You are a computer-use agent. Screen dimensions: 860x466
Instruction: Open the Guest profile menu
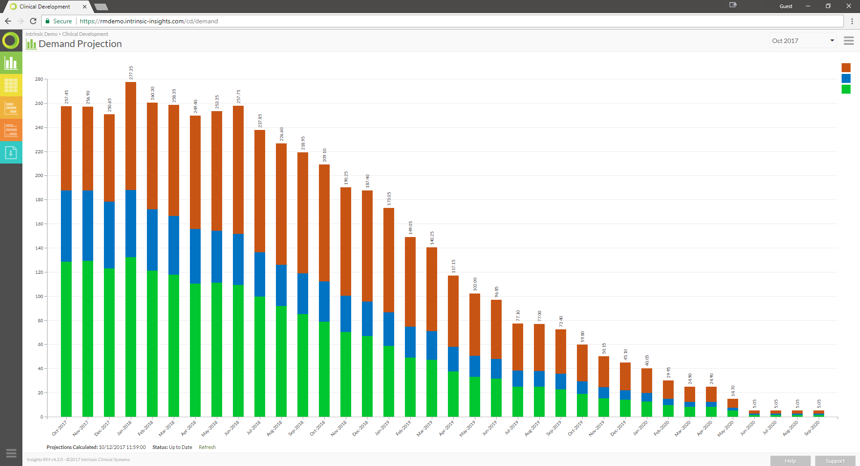click(x=786, y=6)
